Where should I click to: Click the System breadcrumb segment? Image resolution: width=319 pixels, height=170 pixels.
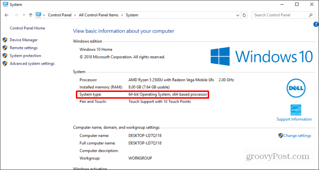(x=132, y=15)
